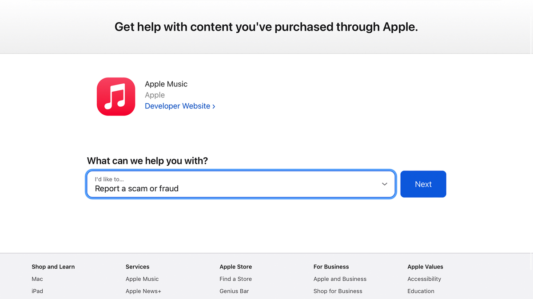Click the Shop and Learn footer heading
Image resolution: width=533 pixels, height=299 pixels.
click(x=53, y=267)
